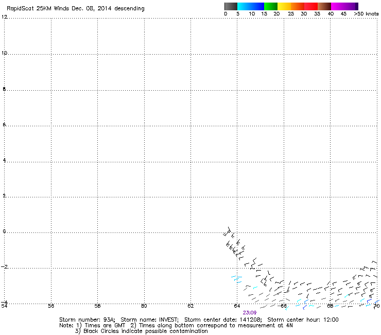The image size is (381, 335).
Task: Click the 'Storm name: INVEST;' text
Action: [149, 320]
